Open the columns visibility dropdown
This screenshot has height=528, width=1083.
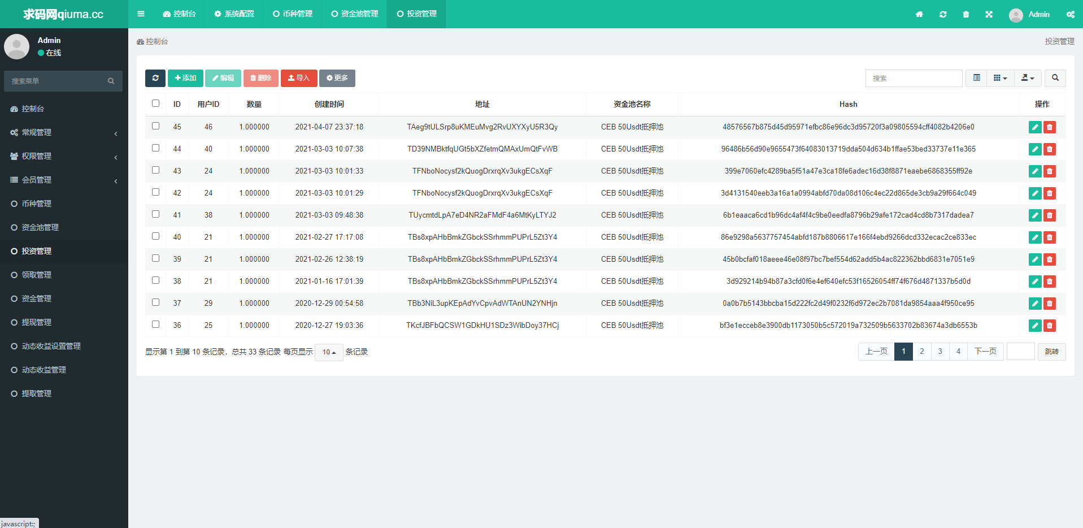tap(1000, 78)
